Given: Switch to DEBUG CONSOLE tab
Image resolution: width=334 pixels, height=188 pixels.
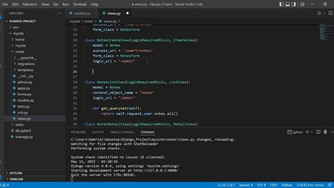Looking at the screenshot, I should [122, 132].
